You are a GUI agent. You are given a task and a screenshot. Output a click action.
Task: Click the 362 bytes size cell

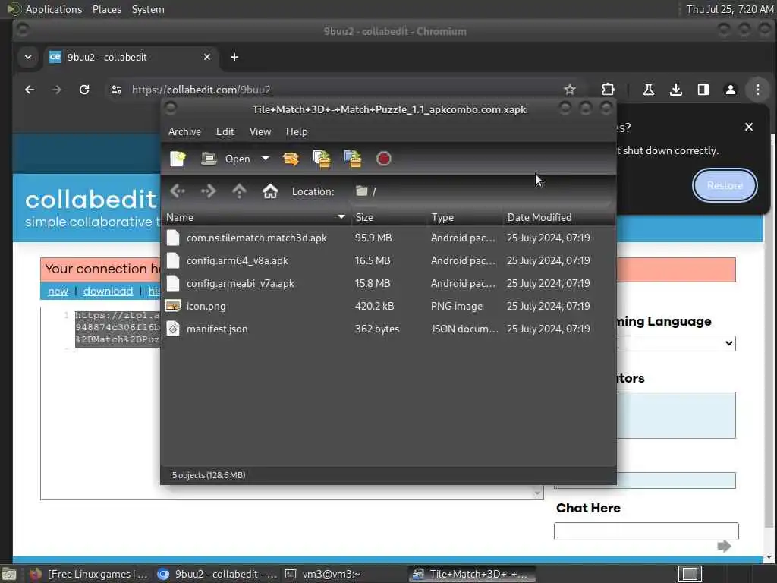point(376,329)
